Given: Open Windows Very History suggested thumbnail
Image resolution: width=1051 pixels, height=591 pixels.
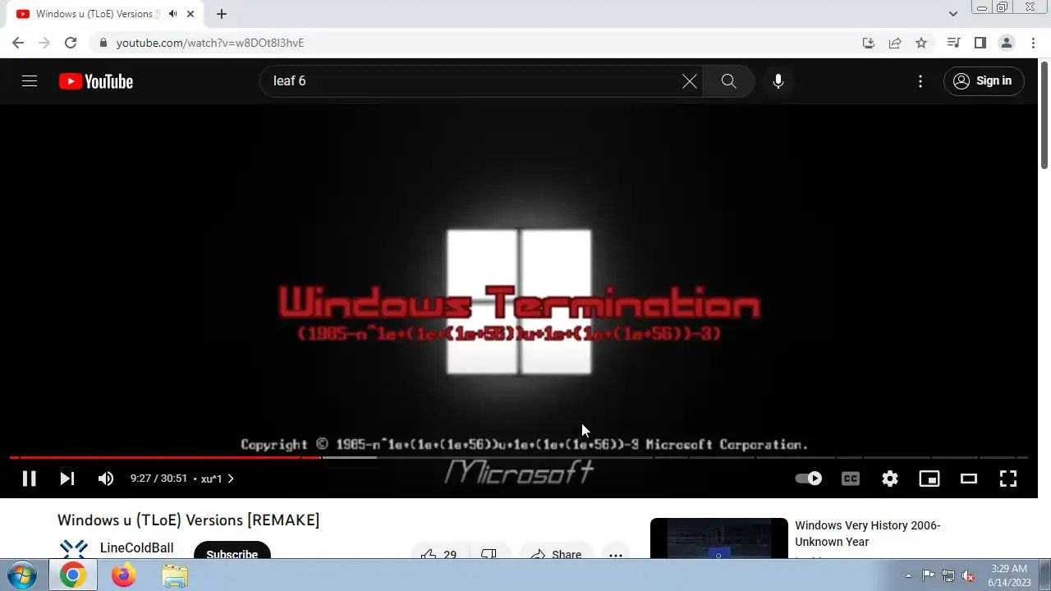Looking at the screenshot, I should (719, 538).
